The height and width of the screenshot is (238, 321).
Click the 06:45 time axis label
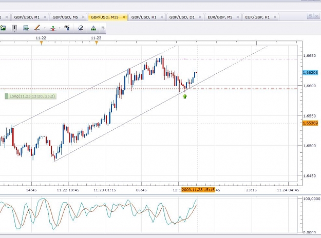[x=141, y=190]
